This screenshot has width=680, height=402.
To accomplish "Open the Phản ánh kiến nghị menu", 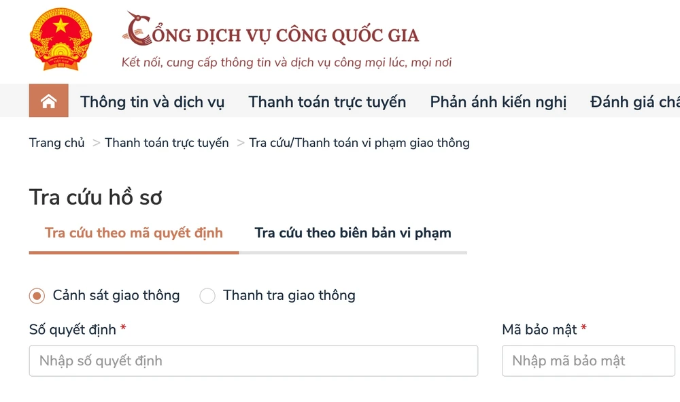I will 498,101.
